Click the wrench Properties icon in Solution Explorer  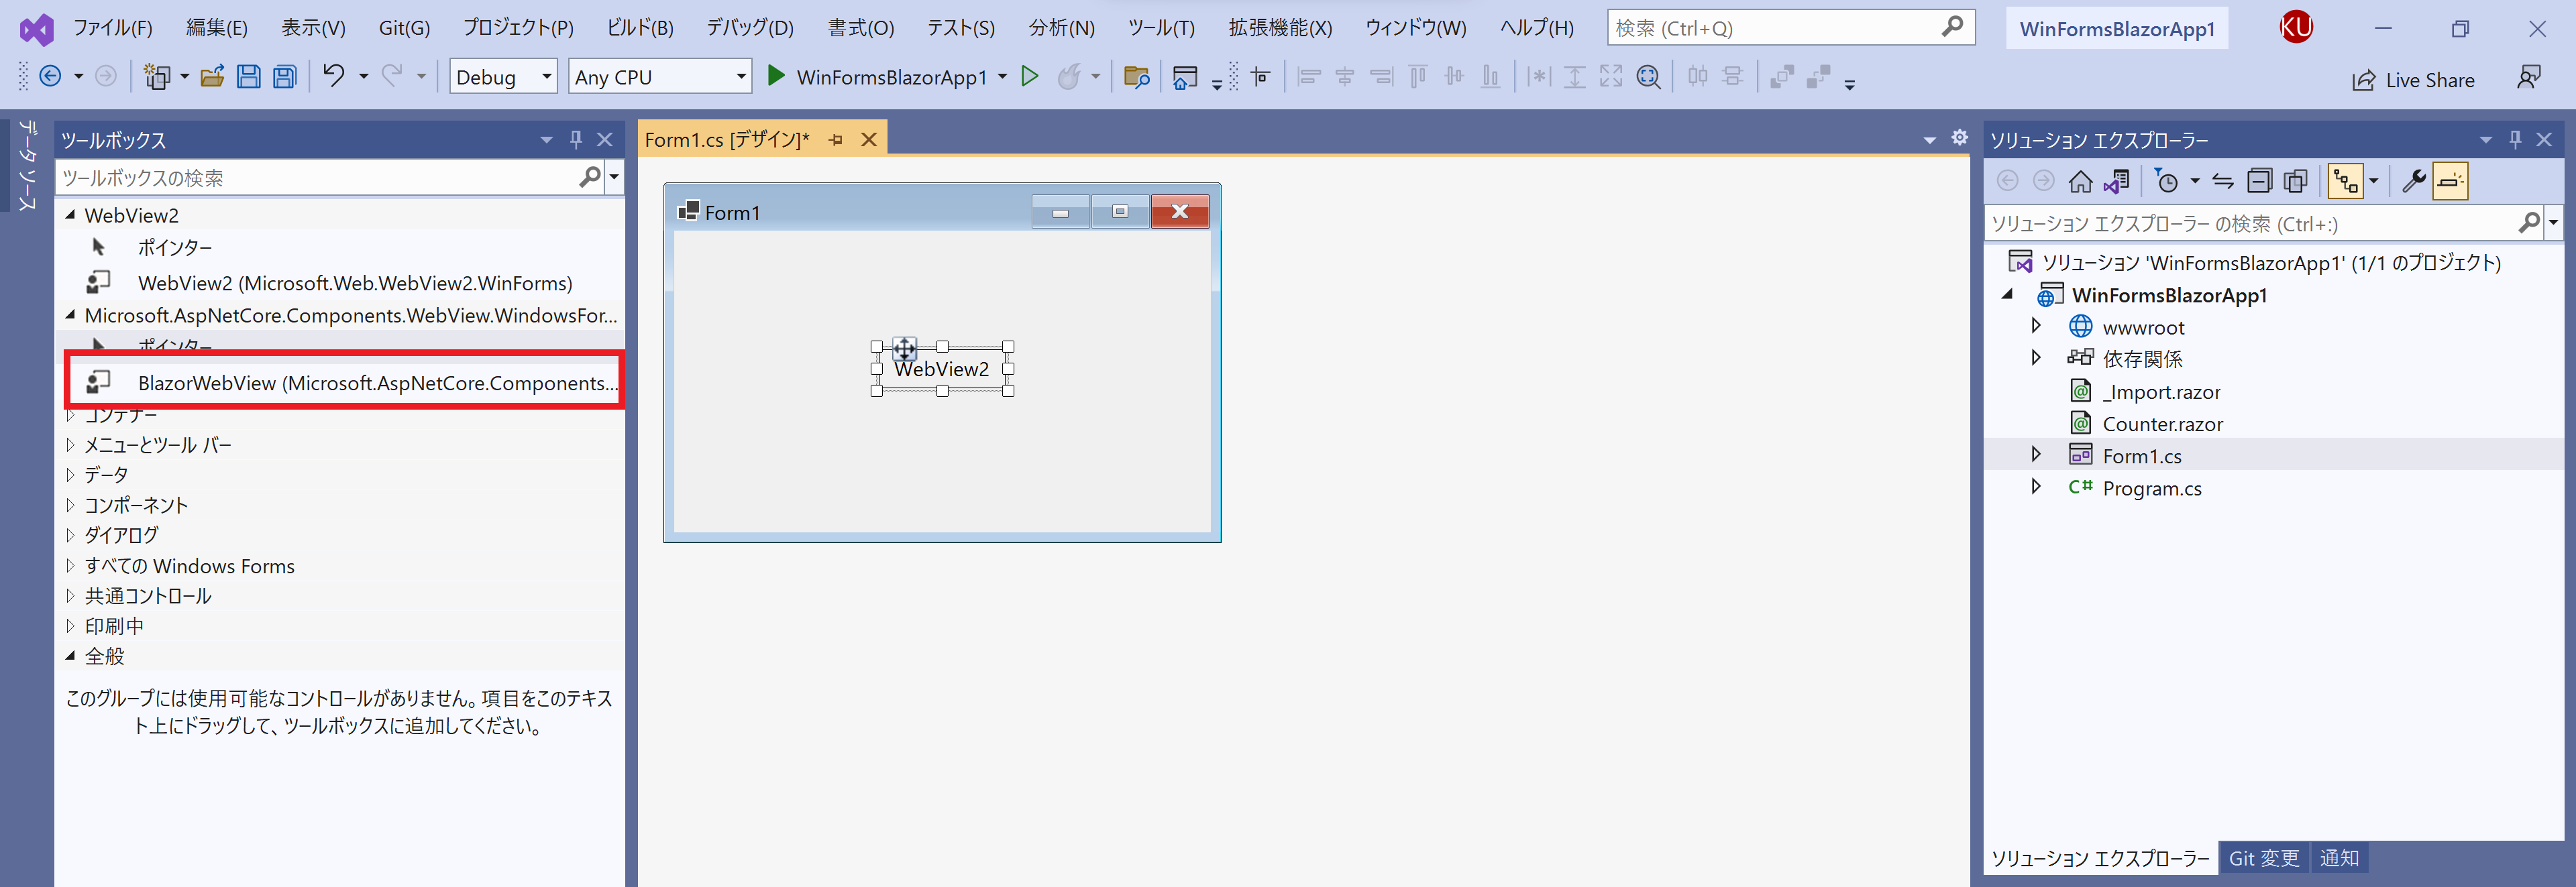2413,181
